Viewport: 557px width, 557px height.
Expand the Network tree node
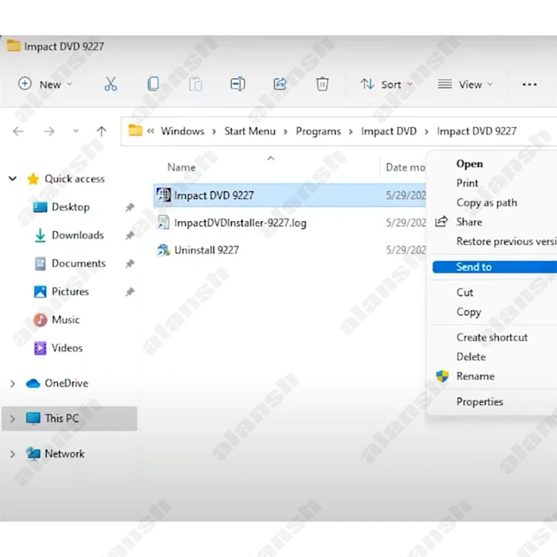pos(12,454)
